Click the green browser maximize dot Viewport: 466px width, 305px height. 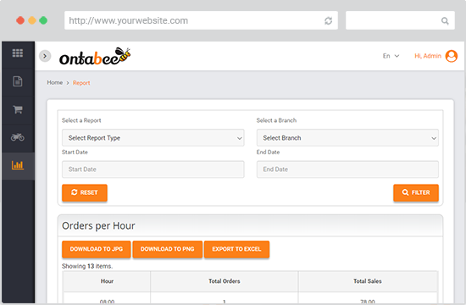click(43, 20)
